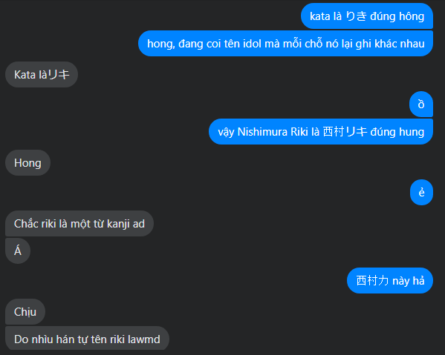The height and width of the screenshot is (355, 445).
Task: Select 'Chắc riki là một từ kanji ad' message
Action: [x=79, y=224]
